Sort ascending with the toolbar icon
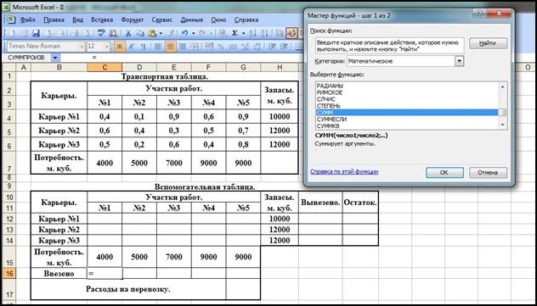This screenshot has width=537, height=306. coord(252,33)
